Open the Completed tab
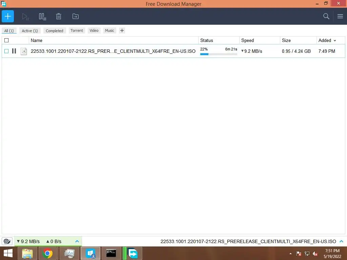The image size is (347, 260). point(55,31)
